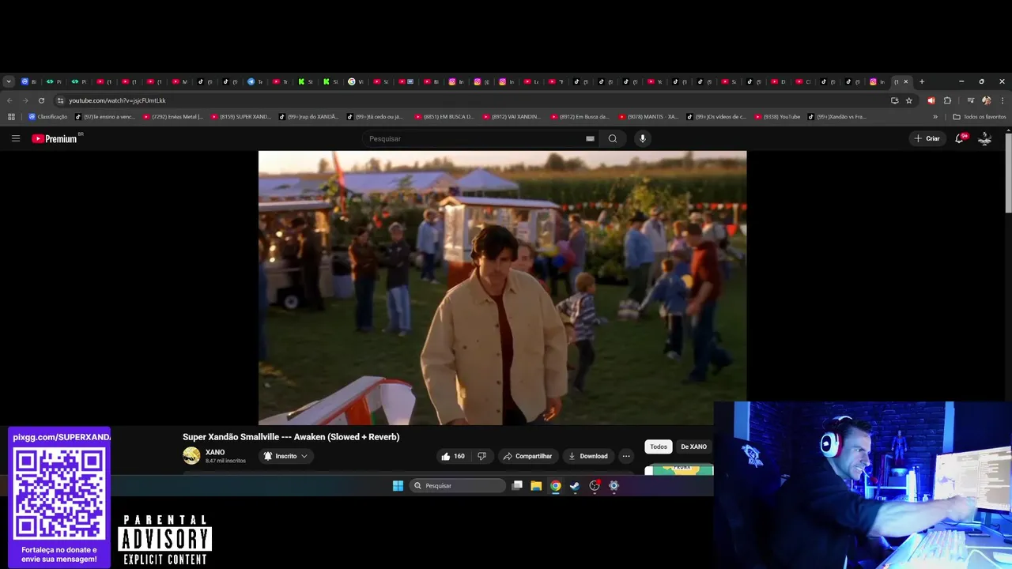Open the Xandão vs Fra bookmark

point(837,117)
